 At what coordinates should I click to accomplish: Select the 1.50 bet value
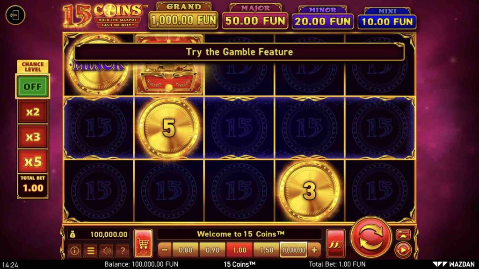click(x=266, y=250)
